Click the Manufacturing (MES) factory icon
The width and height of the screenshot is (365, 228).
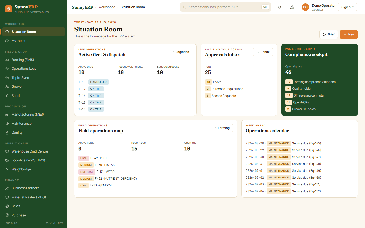(7, 115)
